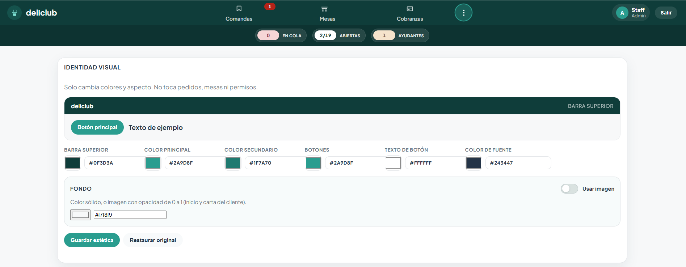Open the Comandas bookmark icon
686x267 pixels.
pyautogui.click(x=239, y=8)
